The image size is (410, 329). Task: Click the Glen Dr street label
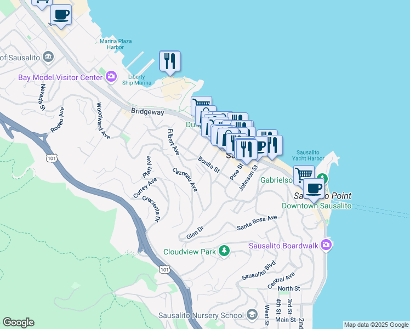pyautogui.click(x=195, y=232)
